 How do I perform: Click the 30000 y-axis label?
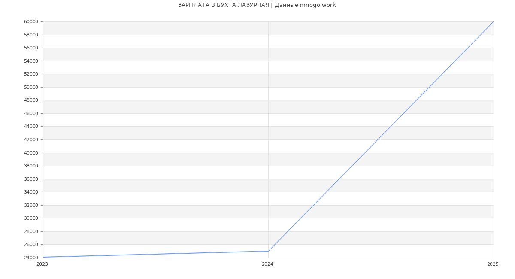tap(31, 218)
